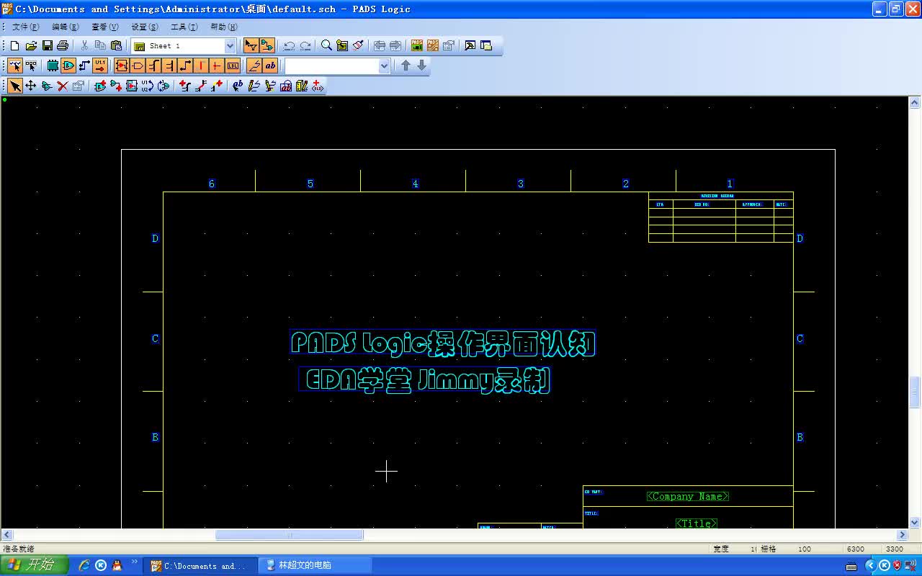
Task: Toggle the Text 'ab' selection filter
Action: coord(270,66)
